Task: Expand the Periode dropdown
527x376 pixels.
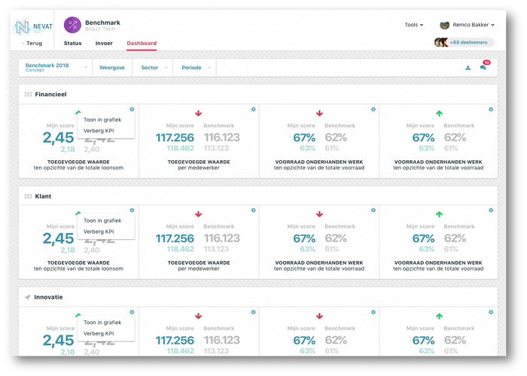Action: tap(194, 68)
